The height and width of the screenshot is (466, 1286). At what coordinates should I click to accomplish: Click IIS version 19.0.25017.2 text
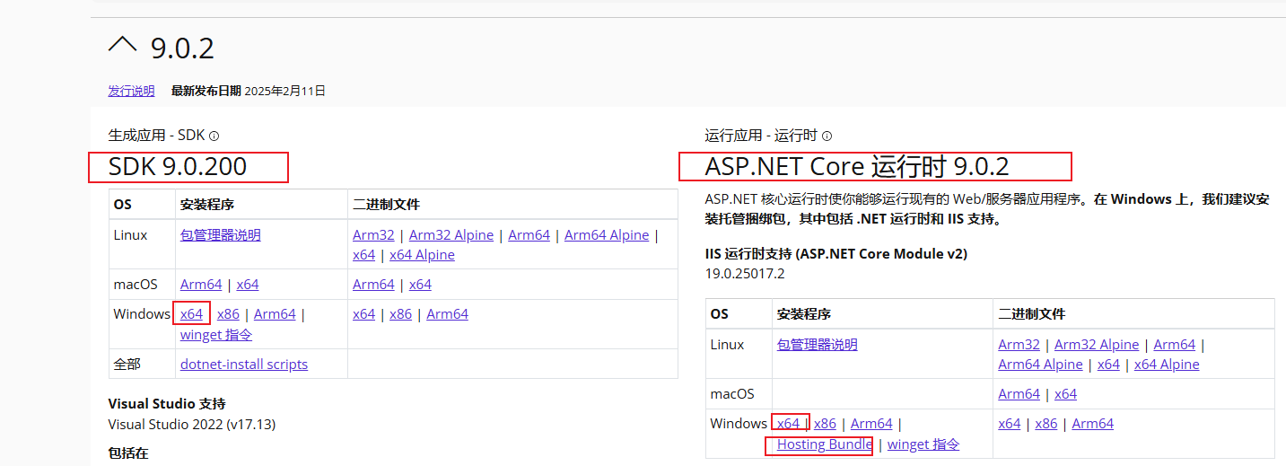point(745,273)
